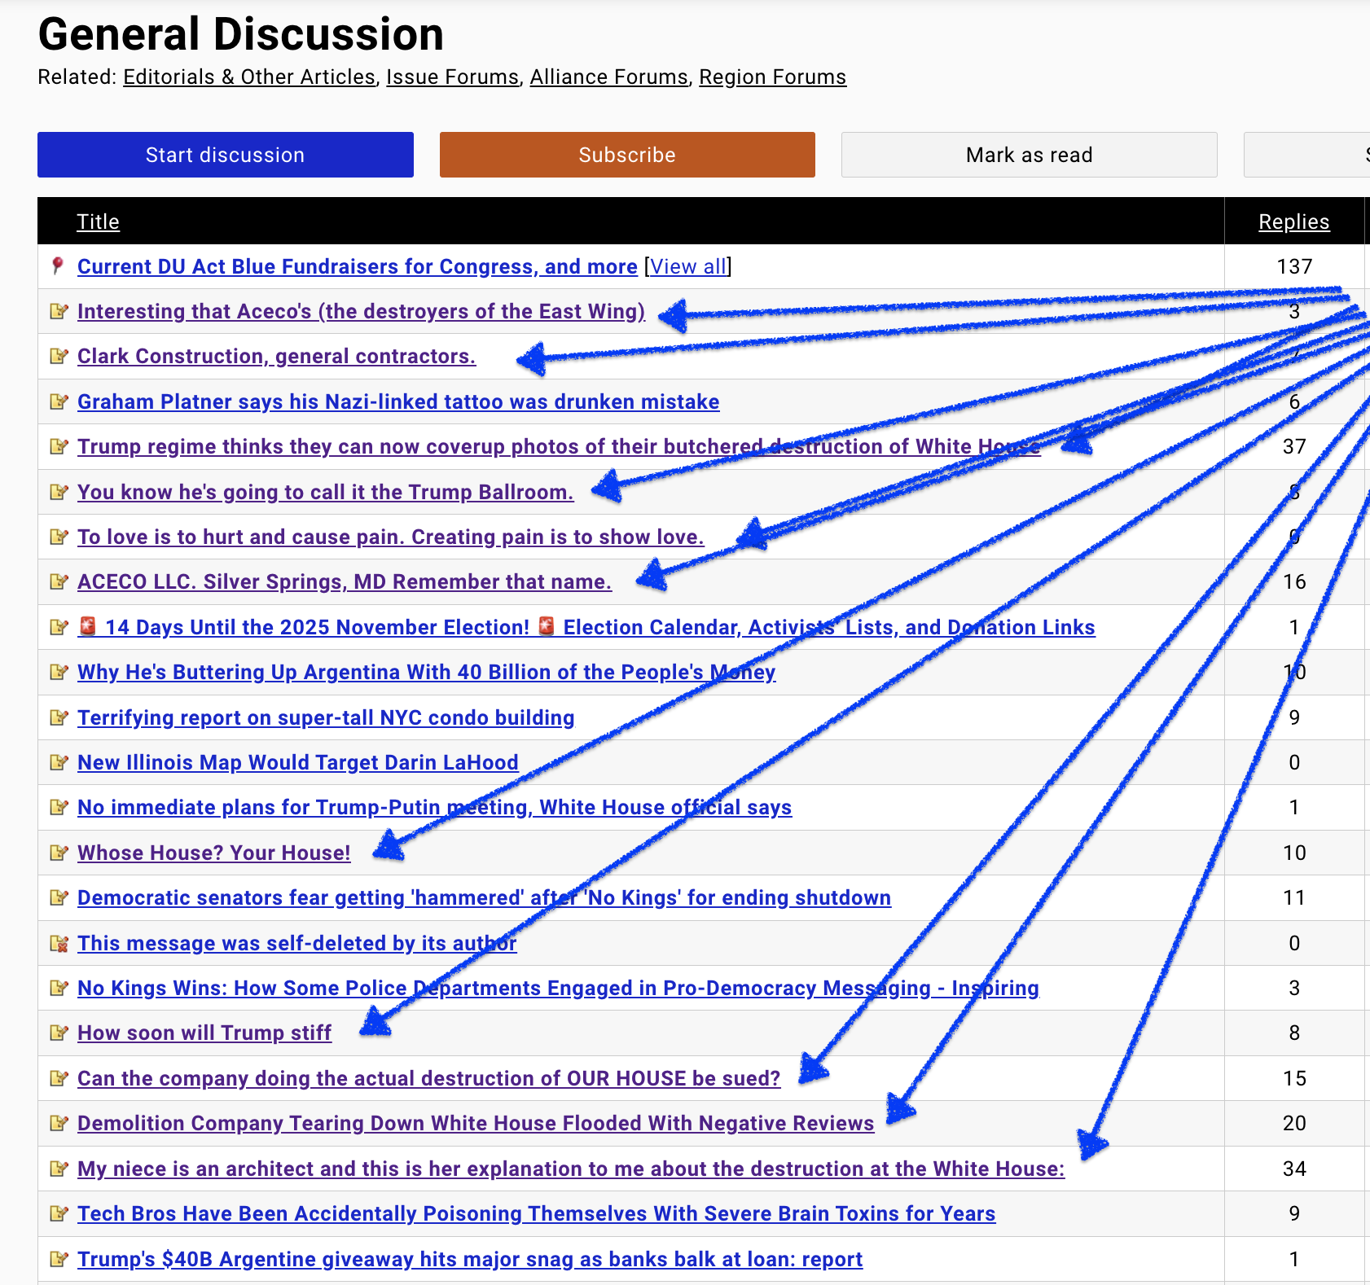The height and width of the screenshot is (1285, 1370).
Task: Click the Mark as read button
Action: pos(1029,155)
